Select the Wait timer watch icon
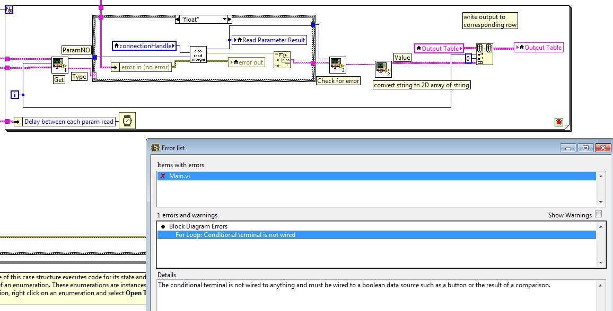 click(127, 121)
